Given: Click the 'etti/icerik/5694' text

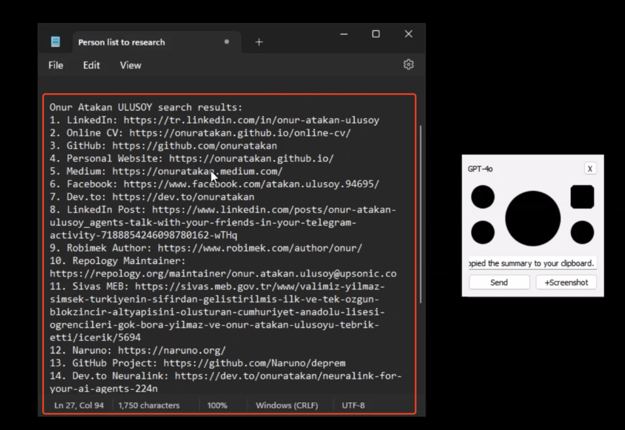Looking at the screenshot, I should pos(95,337).
